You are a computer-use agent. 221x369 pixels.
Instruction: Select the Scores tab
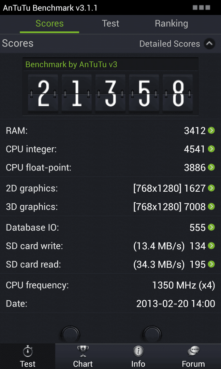click(x=49, y=24)
